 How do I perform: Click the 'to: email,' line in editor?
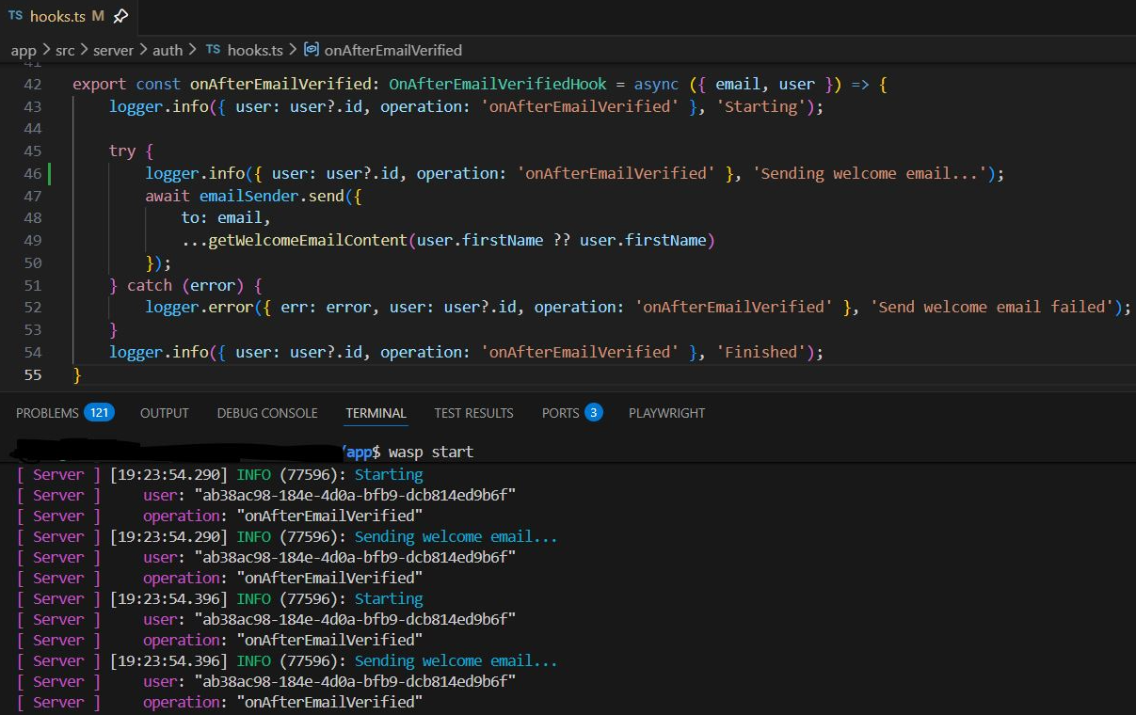point(226,218)
